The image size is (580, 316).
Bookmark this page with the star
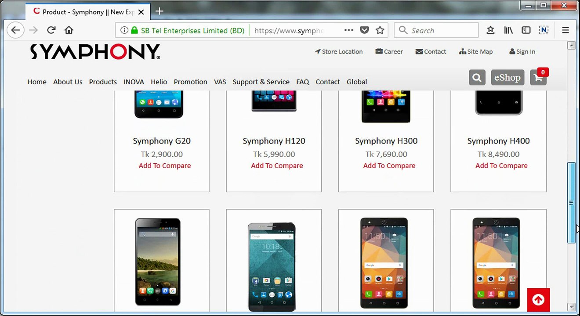coord(380,30)
